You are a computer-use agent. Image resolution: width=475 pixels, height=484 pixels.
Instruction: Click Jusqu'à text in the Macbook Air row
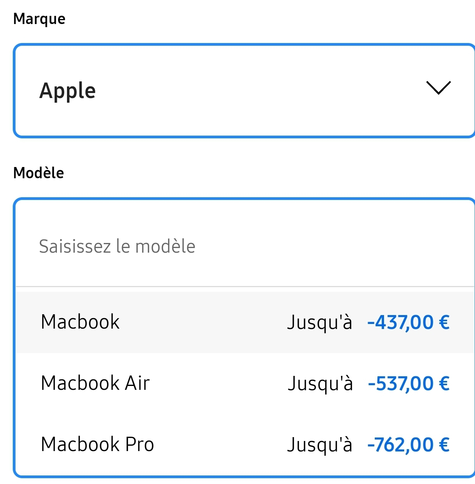point(320,384)
